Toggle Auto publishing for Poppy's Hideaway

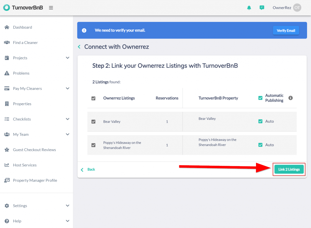(260, 145)
